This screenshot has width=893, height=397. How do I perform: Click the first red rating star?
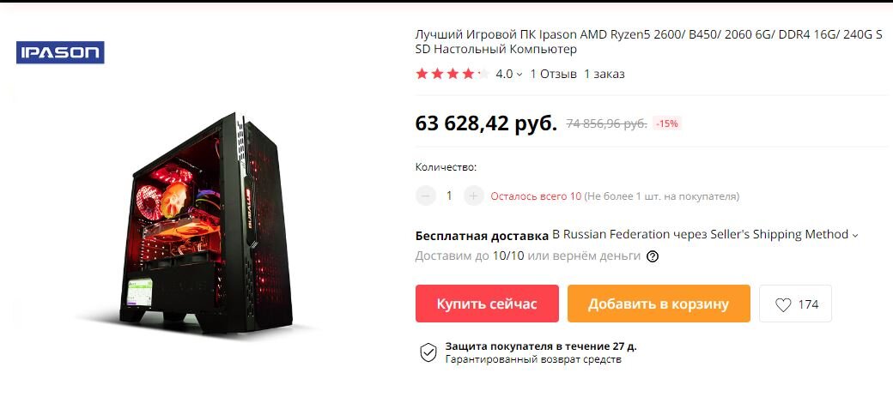click(422, 74)
